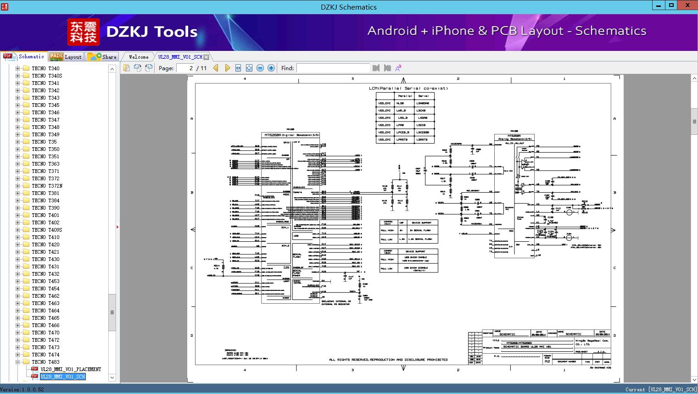Go to the next page arrow
This screenshot has width=698, height=394.
point(227,68)
